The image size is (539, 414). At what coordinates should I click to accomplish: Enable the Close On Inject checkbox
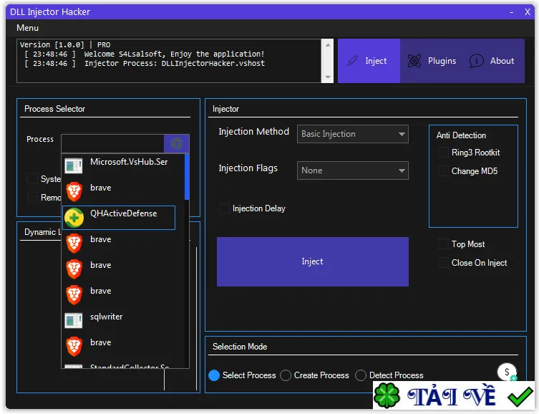tap(443, 263)
